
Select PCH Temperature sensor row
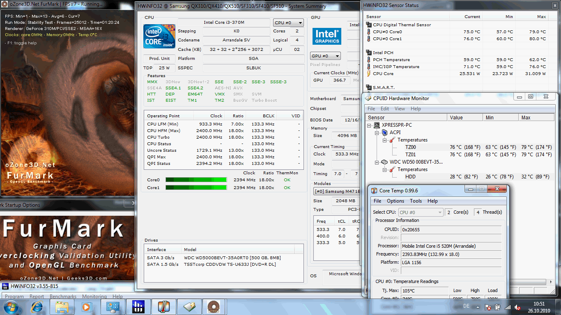tap(456, 59)
